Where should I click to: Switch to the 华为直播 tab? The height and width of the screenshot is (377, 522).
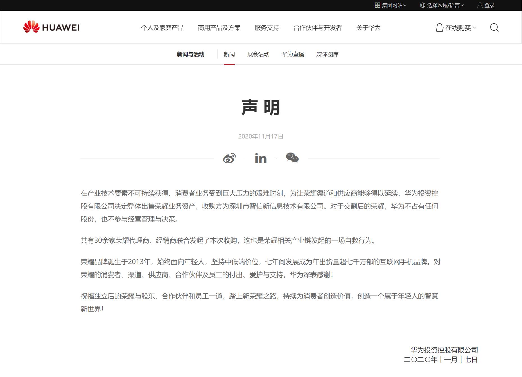293,54
